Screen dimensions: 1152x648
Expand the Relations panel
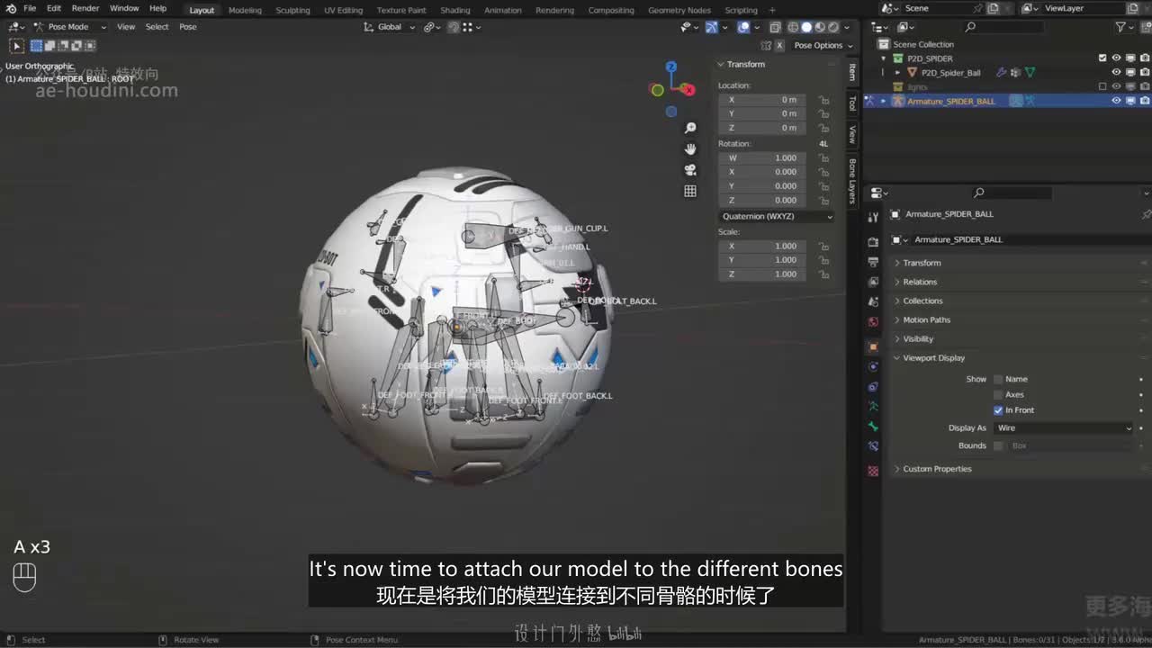click(920, 282)
